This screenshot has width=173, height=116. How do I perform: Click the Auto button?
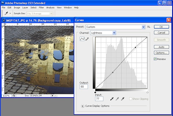(161, 47)
